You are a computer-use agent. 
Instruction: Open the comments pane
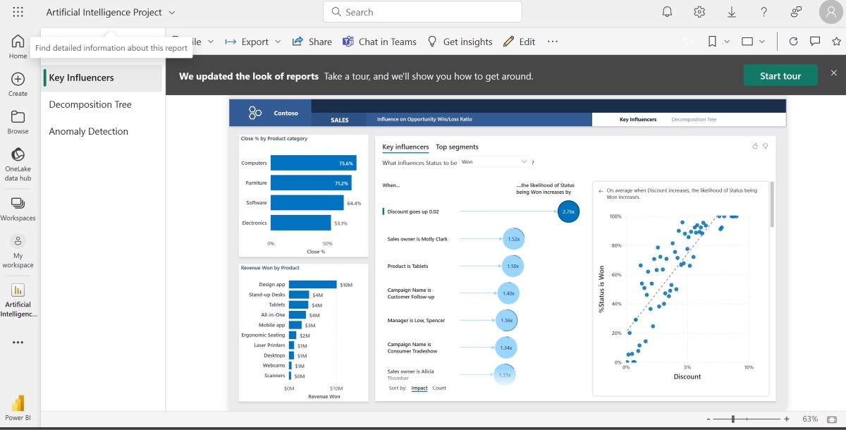(x=815, y=42)
